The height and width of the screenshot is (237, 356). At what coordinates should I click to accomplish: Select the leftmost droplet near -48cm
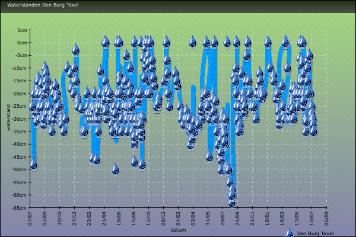pos(34,164)
